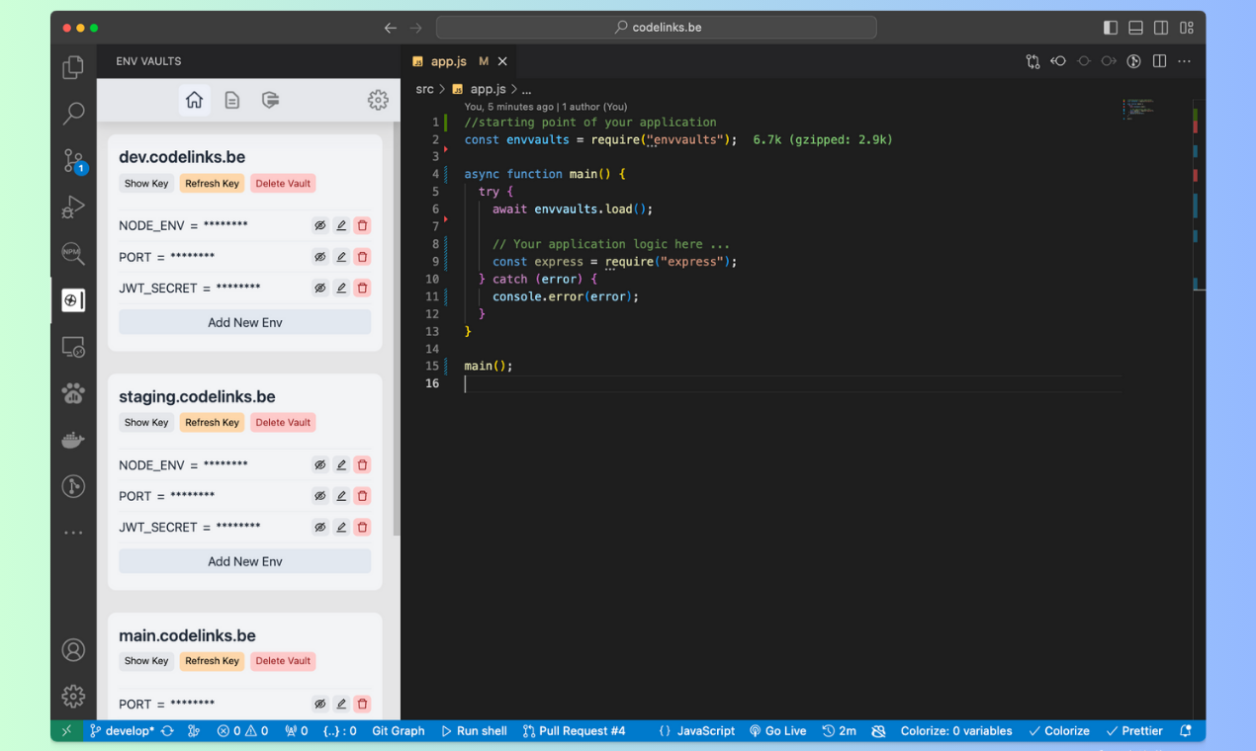1256x751 pixels.
Task: Toggle primary side bar layout icon
Action: [1111, 28]
